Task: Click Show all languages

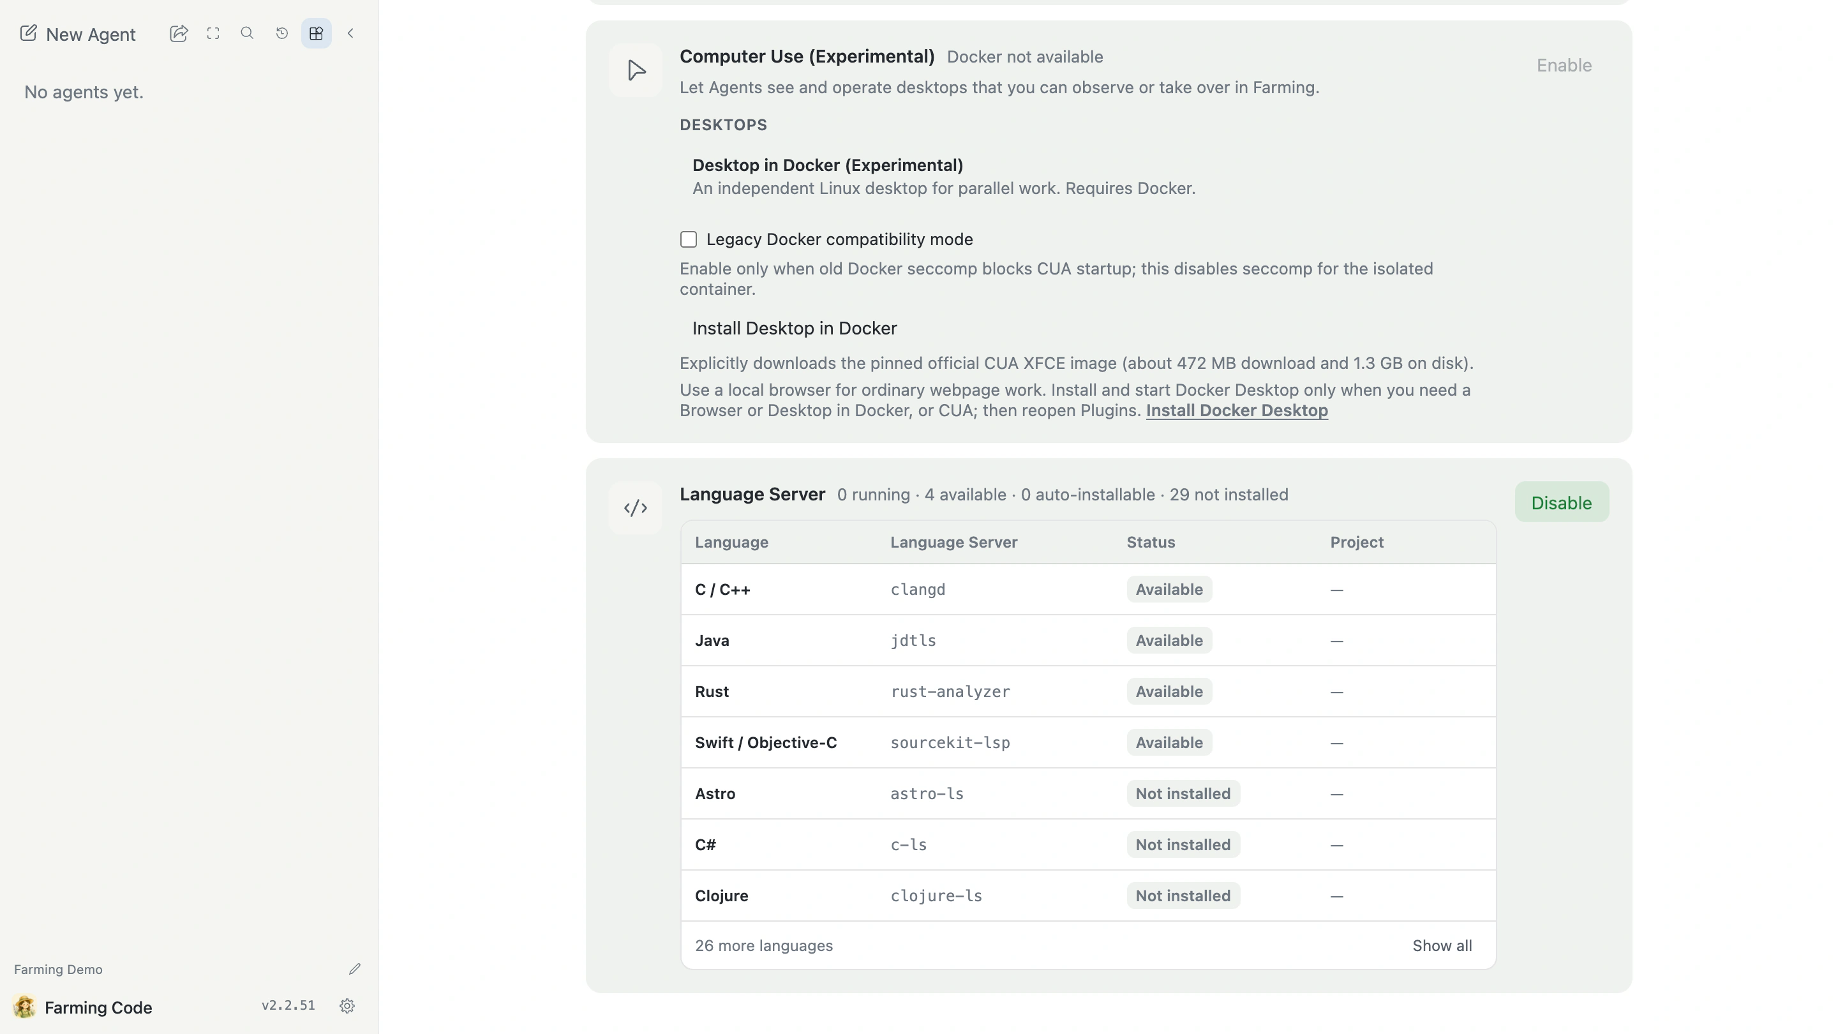Action: click(1442, 945)
